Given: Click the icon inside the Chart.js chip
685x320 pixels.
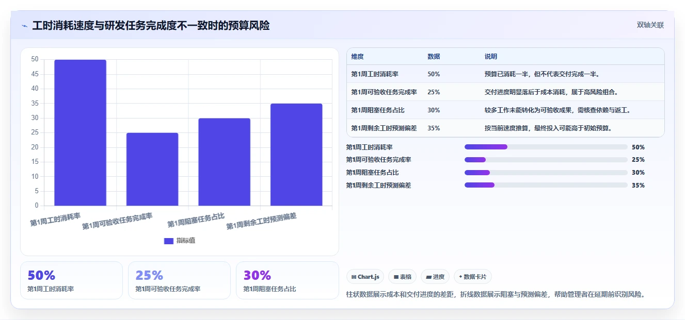Looking at the screenshot, I should pyautogui.click(x=354, y=277).
